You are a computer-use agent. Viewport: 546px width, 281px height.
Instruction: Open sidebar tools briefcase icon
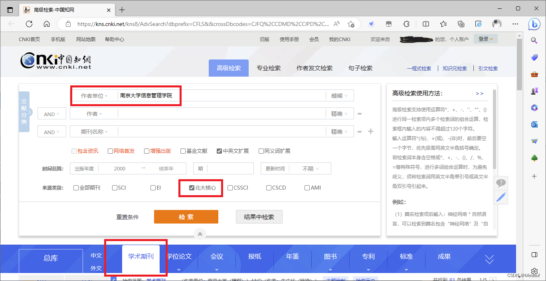pos(534,74)
